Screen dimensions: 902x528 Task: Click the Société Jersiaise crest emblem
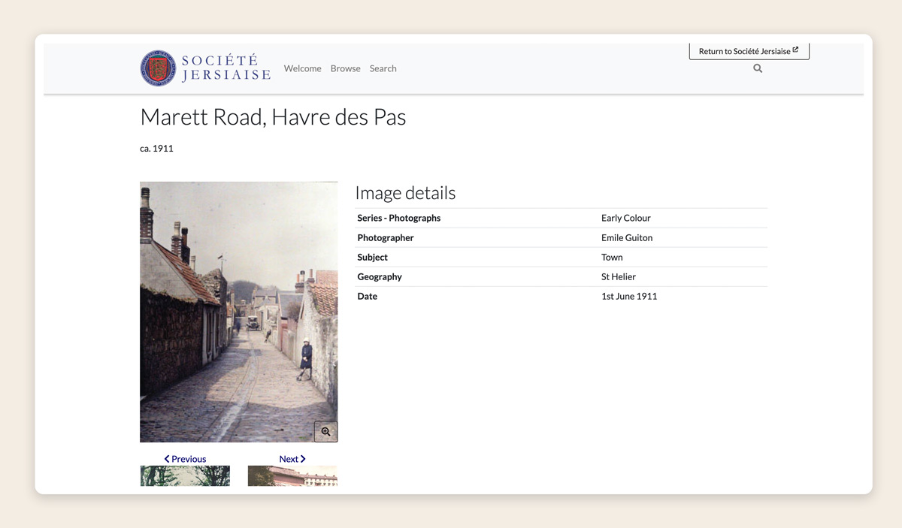pyautogui.click(x=158, y=68)
